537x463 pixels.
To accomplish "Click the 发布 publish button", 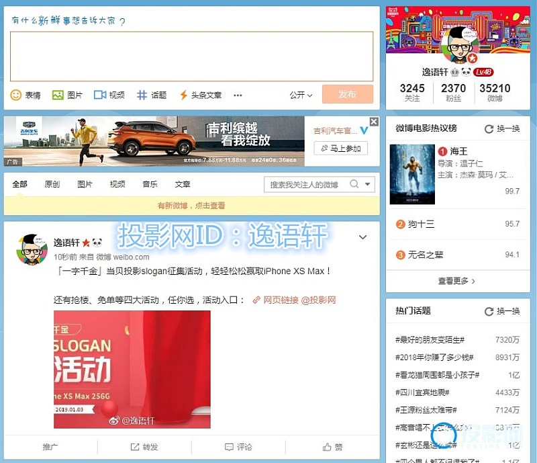I will (347, 94).
